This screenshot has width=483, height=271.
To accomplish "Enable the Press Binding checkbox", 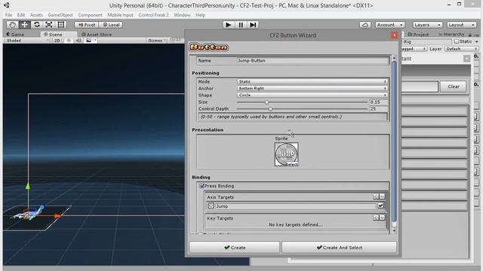I will coord(202,186).
